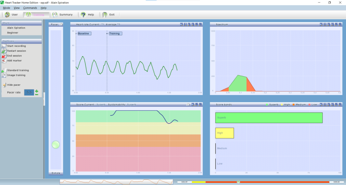Click the Start recording icon
This screenshot has width=346, height=185.
[4, 46]
